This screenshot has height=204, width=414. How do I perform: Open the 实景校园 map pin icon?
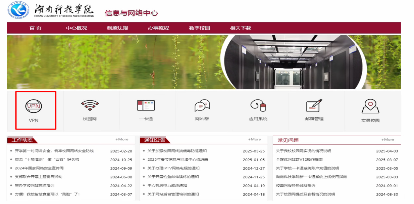(x=370, y=106)
